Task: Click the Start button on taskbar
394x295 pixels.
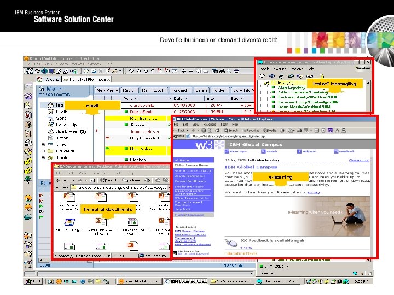Action: pyautogui.click(x=33, y=281)
